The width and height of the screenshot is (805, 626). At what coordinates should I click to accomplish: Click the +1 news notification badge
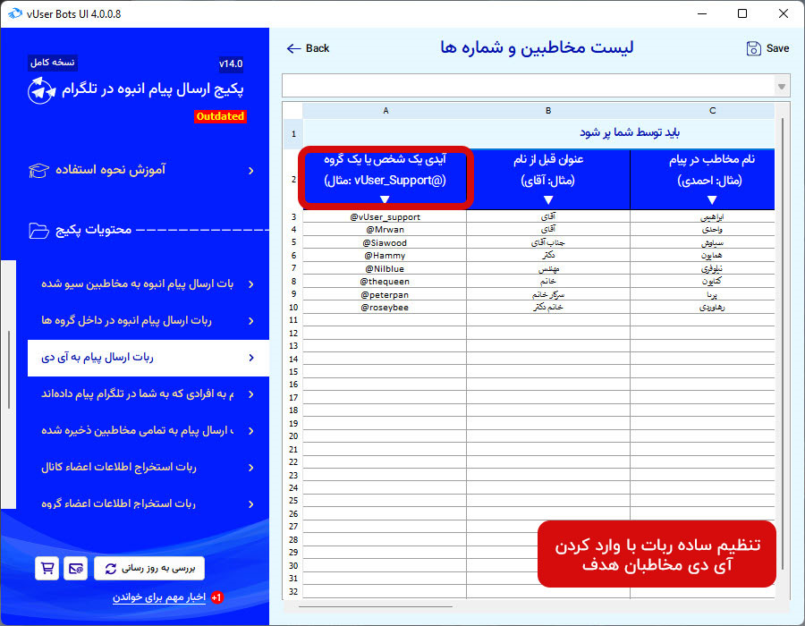pos(216,597)
